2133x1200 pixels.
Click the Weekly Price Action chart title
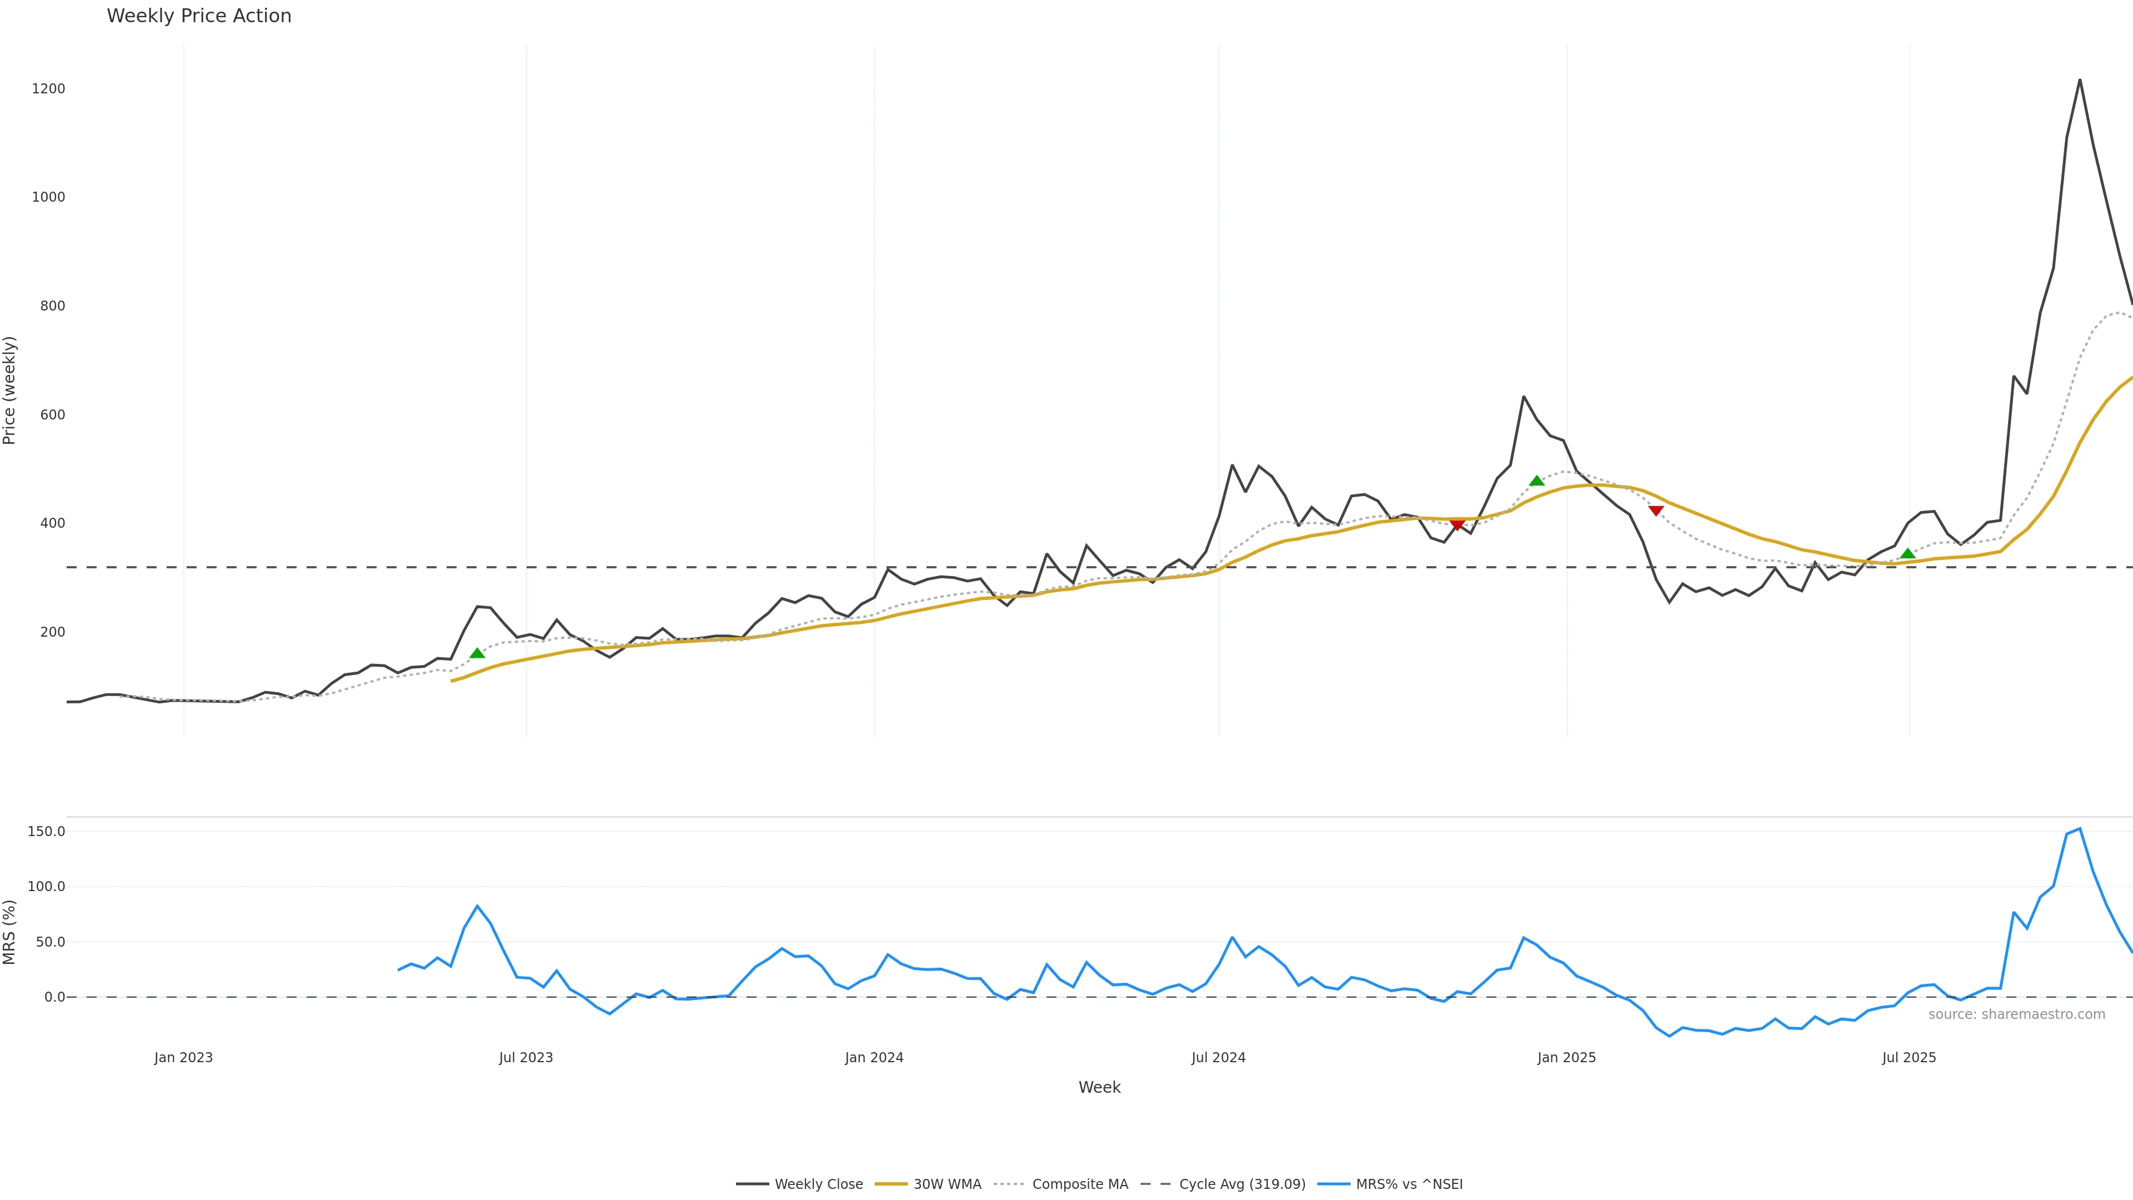tap(199, 16)
